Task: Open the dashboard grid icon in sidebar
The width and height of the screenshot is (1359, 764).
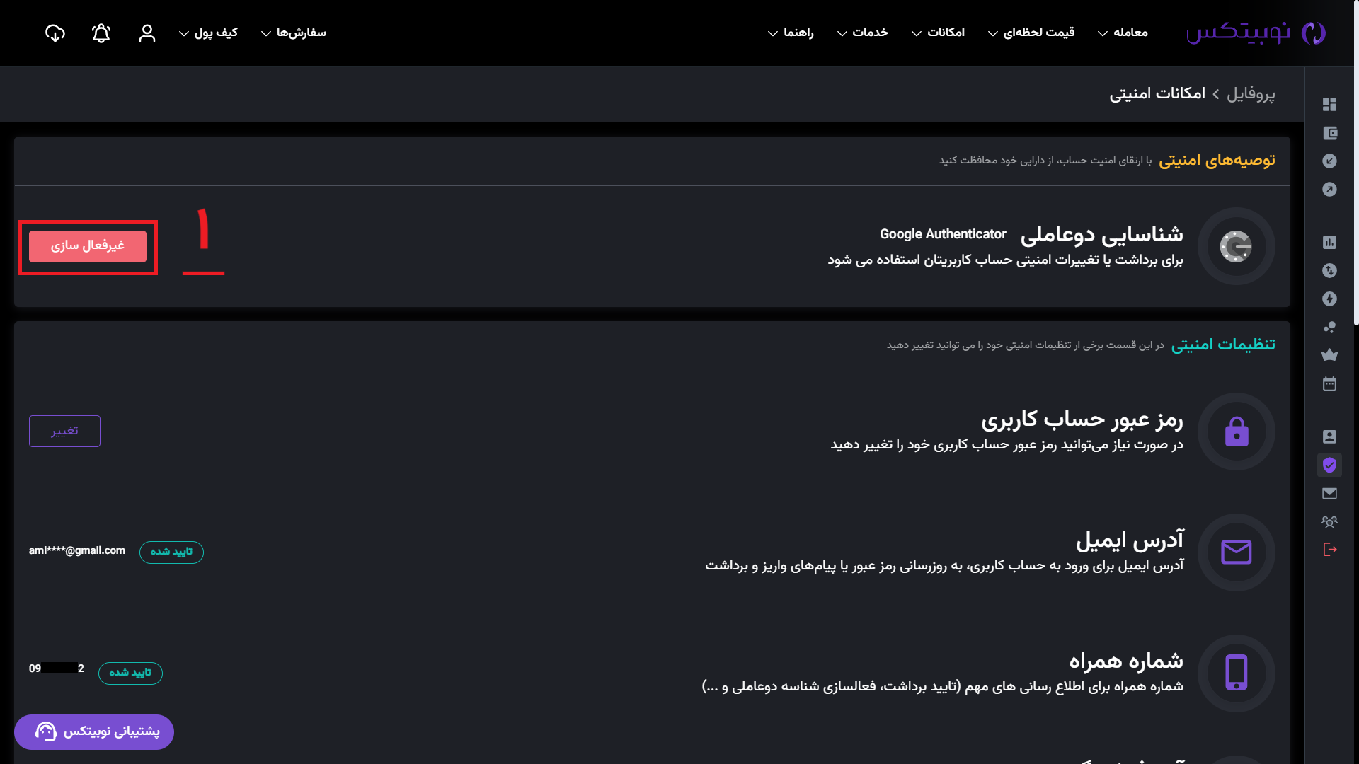Action: click(x=1329, y=105)
